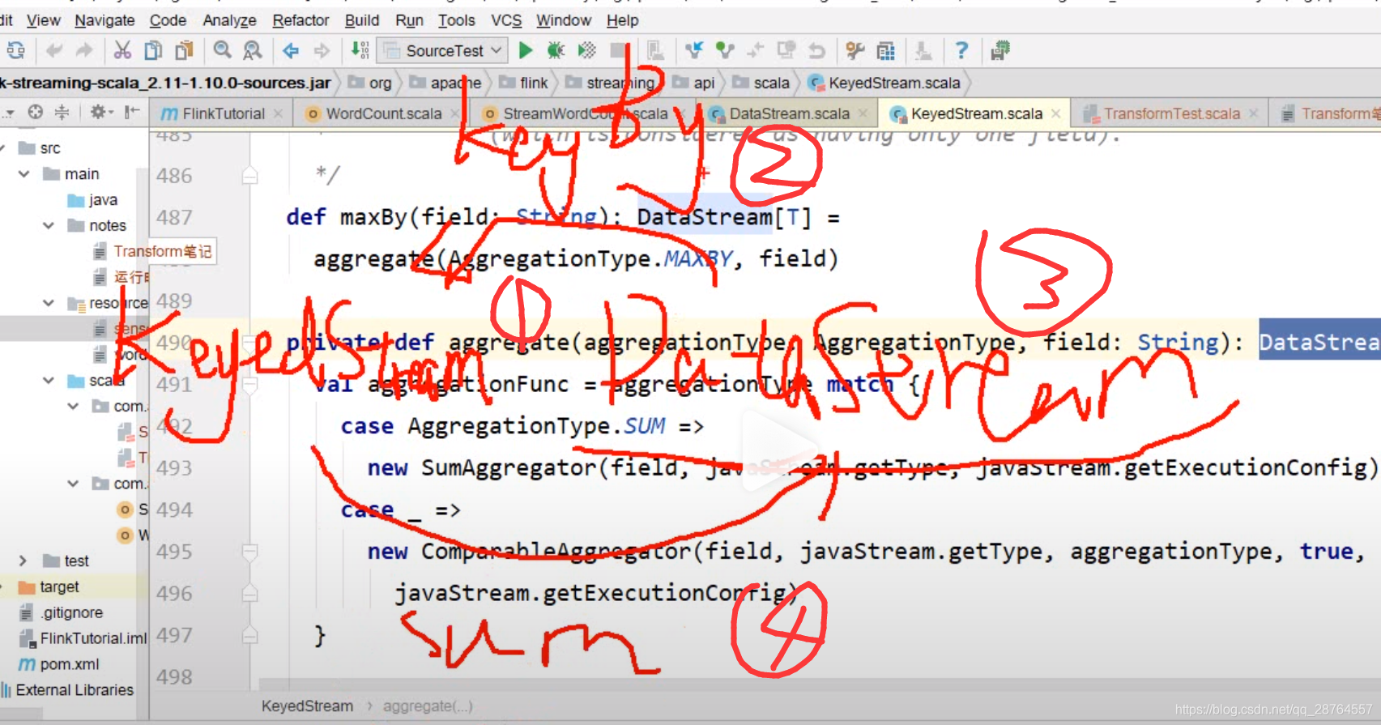Viewport: 1381px width, 725px height.
Task: Click 'aggregate(...)' in the bottom code breadcrumb
Action: 428,706
